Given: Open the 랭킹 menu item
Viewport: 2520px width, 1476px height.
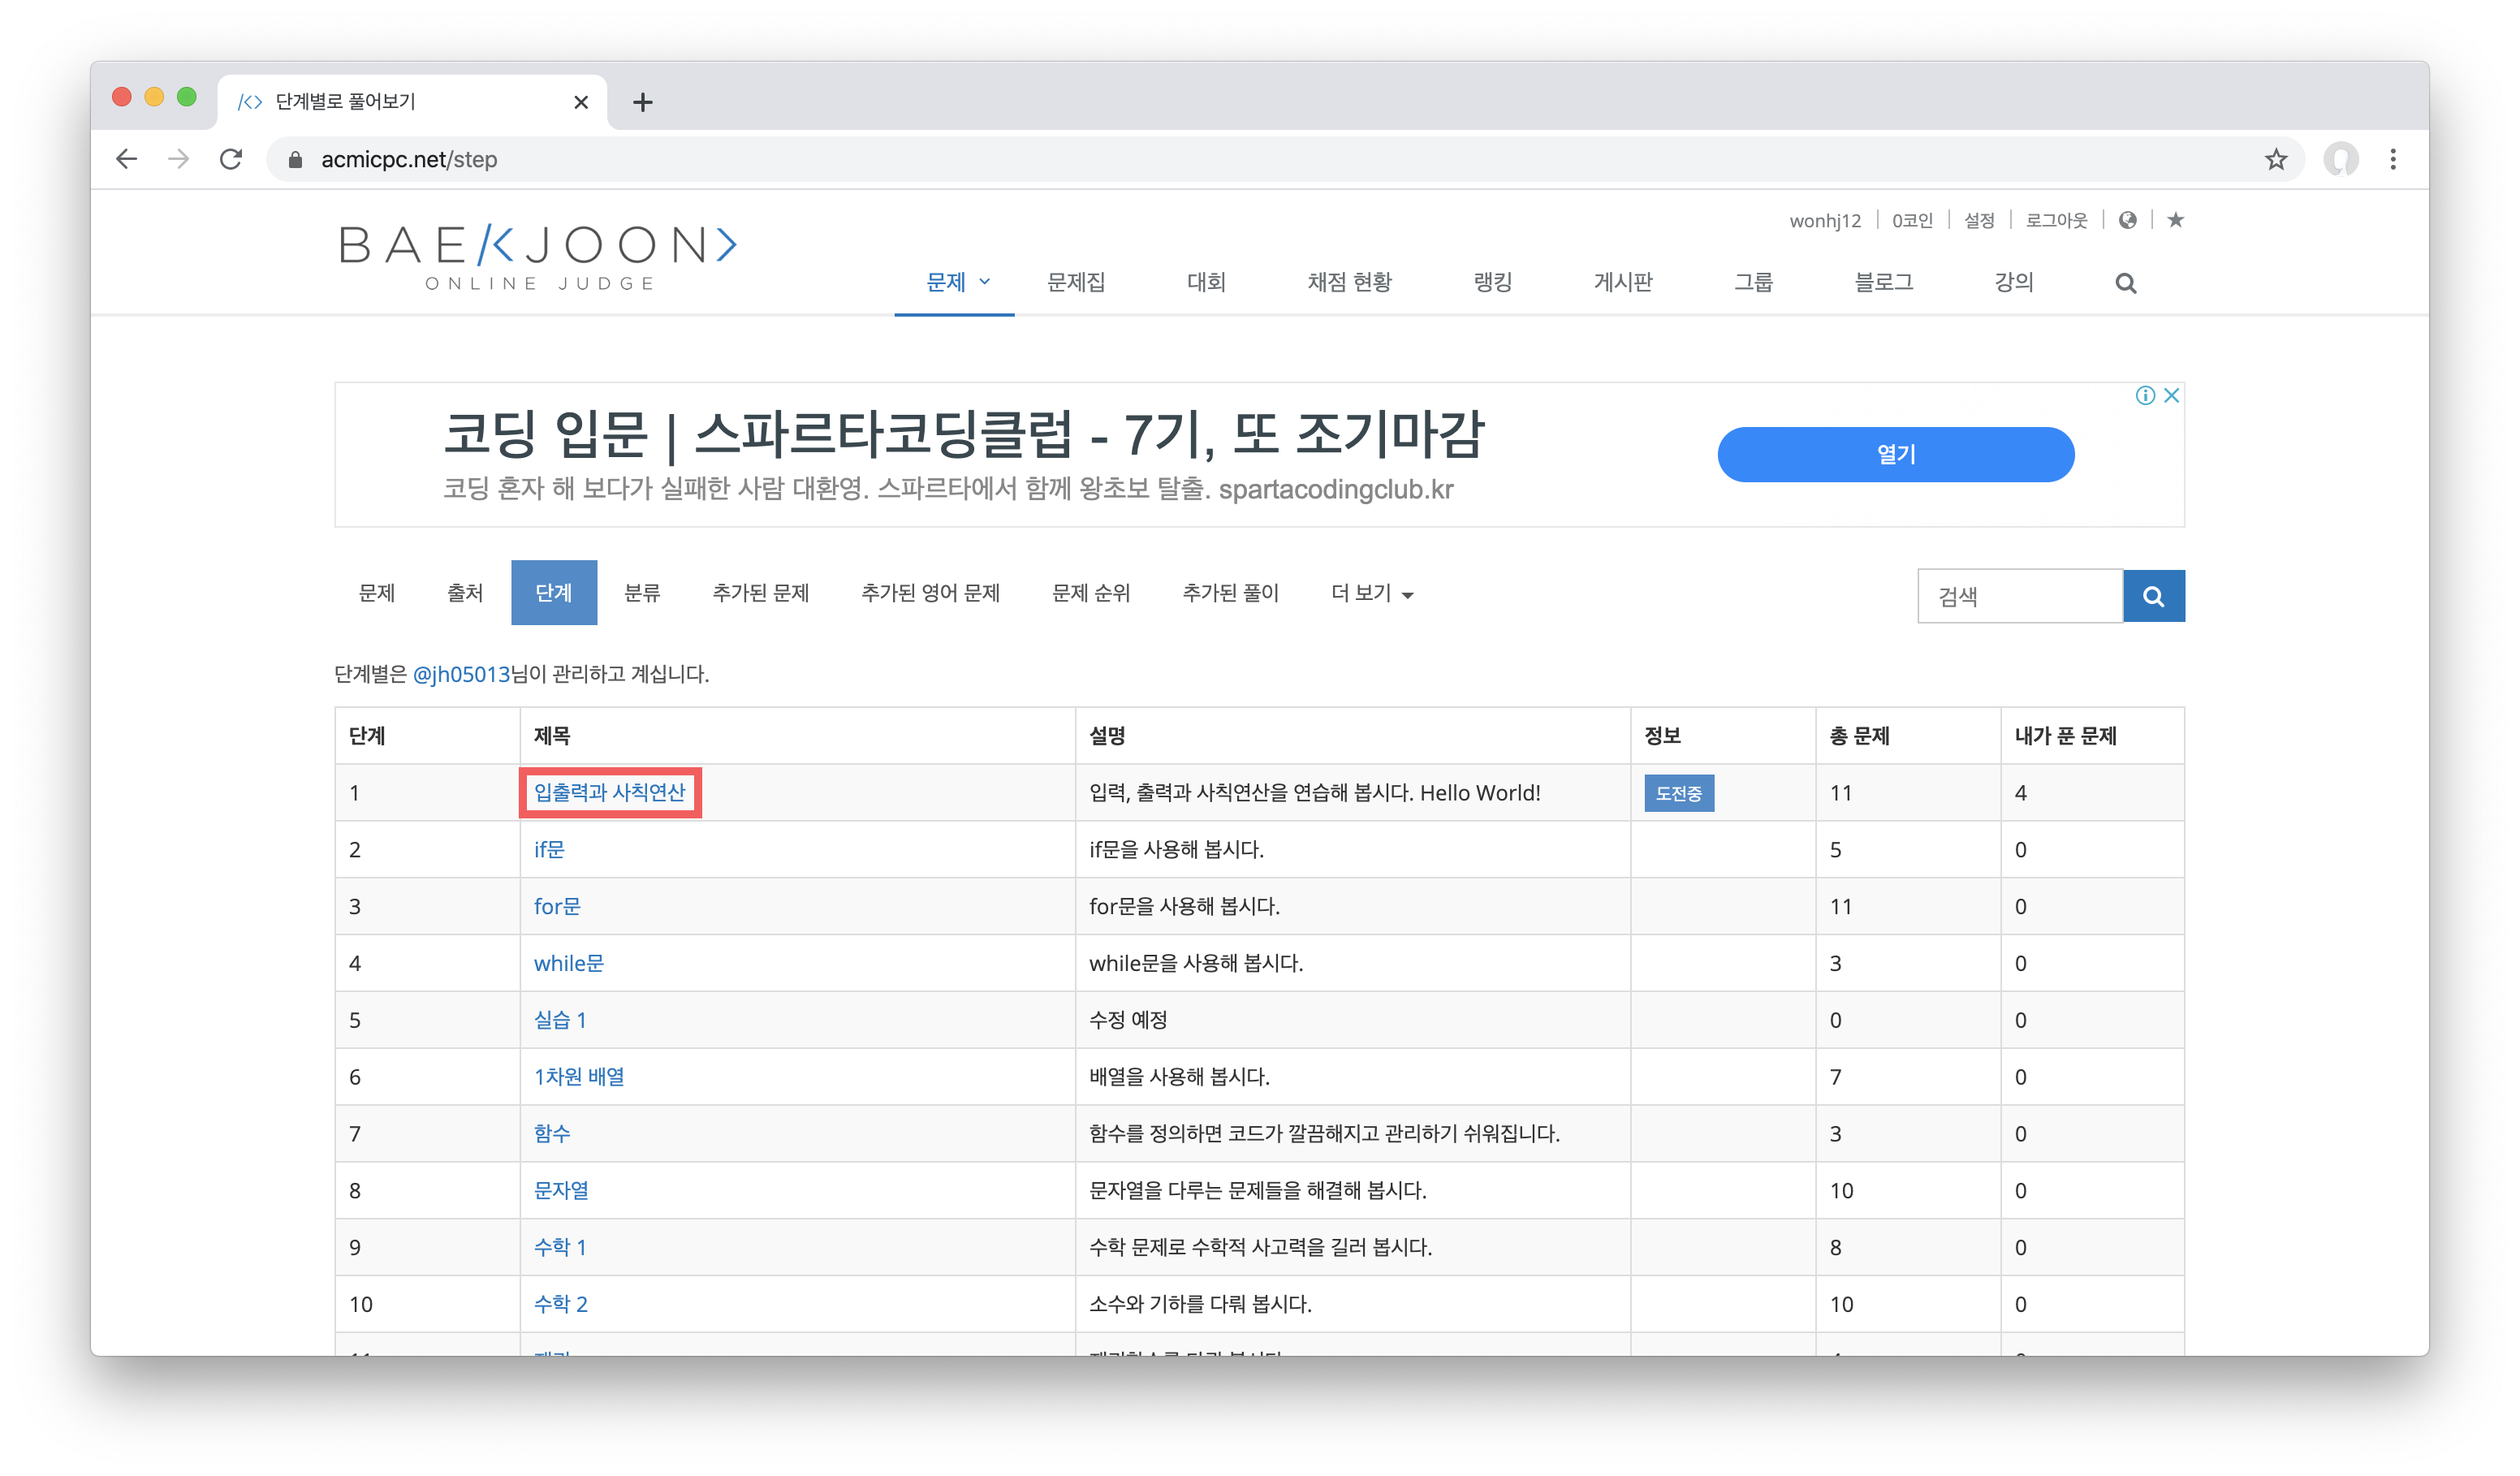Looking at the screenshot, I should tap(1492, 283).
